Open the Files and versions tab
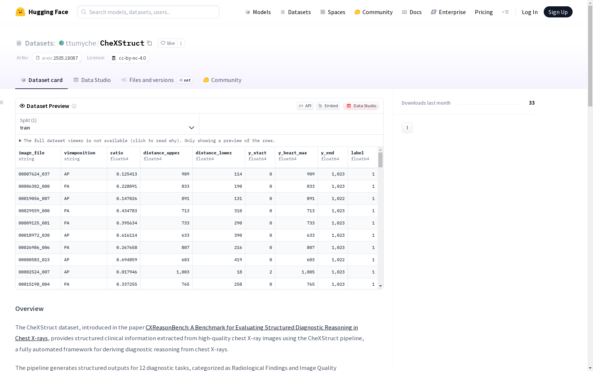This screenshot has width=593, height=371. click(x=157, y=80)
